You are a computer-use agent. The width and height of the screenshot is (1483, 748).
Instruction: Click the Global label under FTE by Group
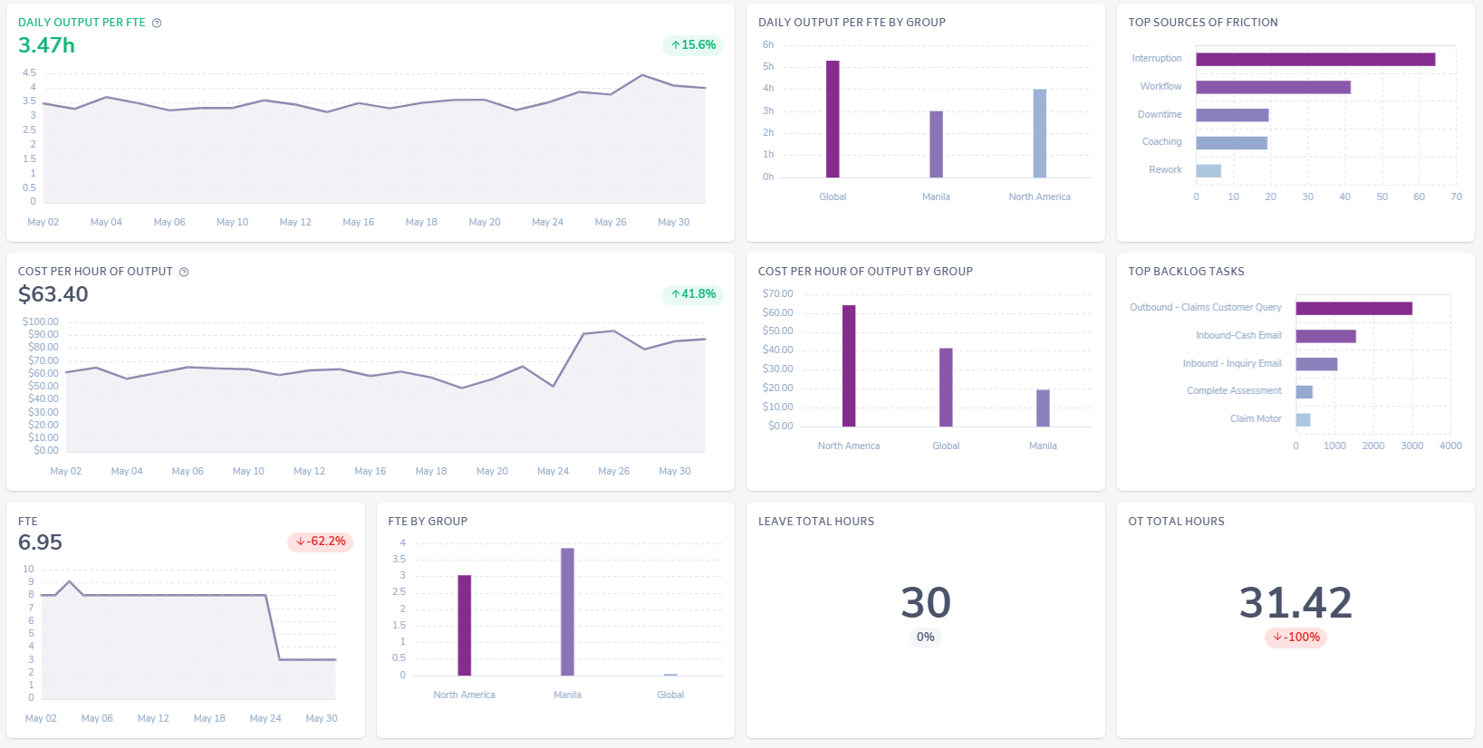[670, 695]
